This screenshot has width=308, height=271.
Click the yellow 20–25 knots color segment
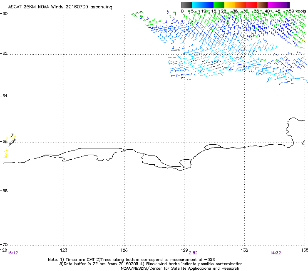tap(230, 5)
